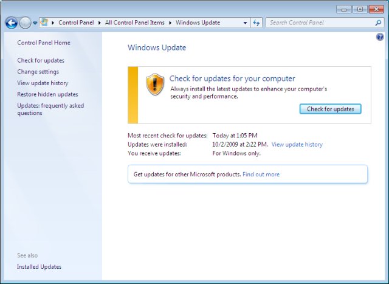The height and width of the screenshot is (284, 389).
Task: Open Control Panel Home
Action: point(44,43)
